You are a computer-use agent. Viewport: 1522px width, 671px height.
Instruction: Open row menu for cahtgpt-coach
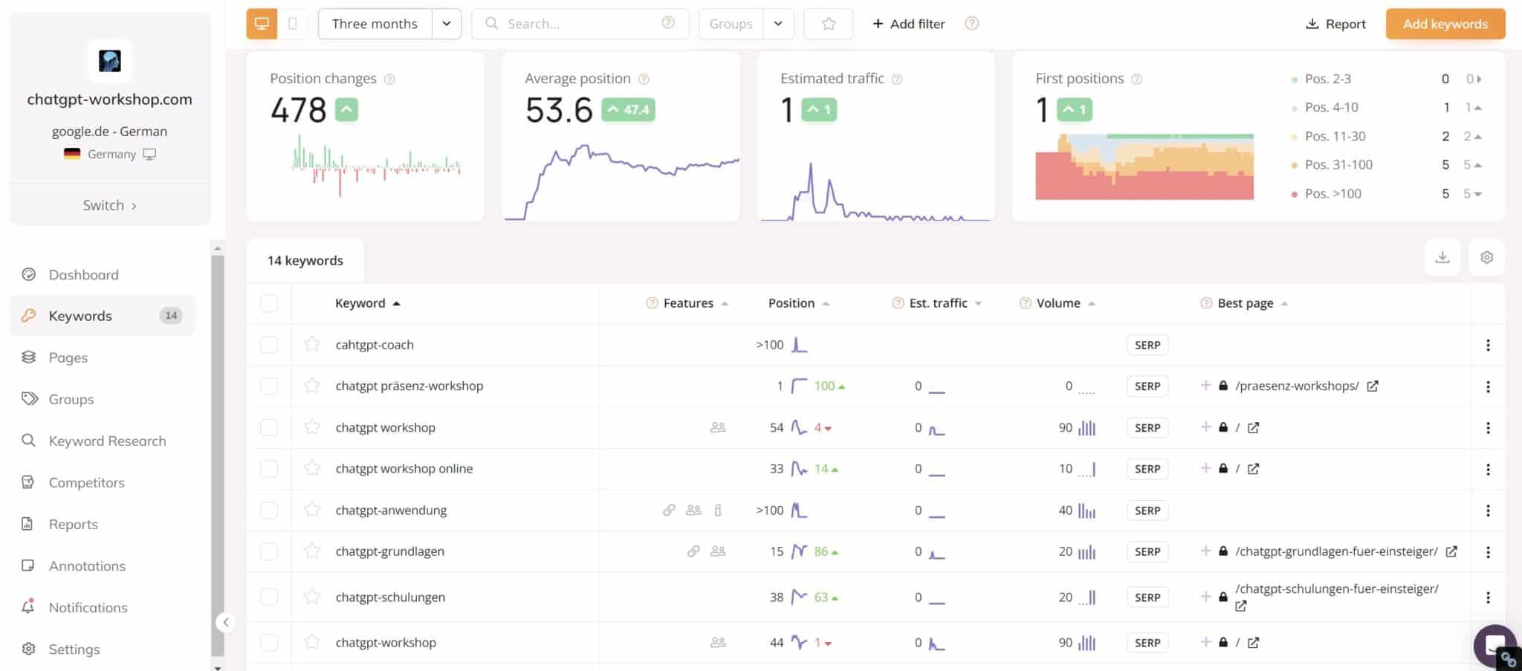1488,345
